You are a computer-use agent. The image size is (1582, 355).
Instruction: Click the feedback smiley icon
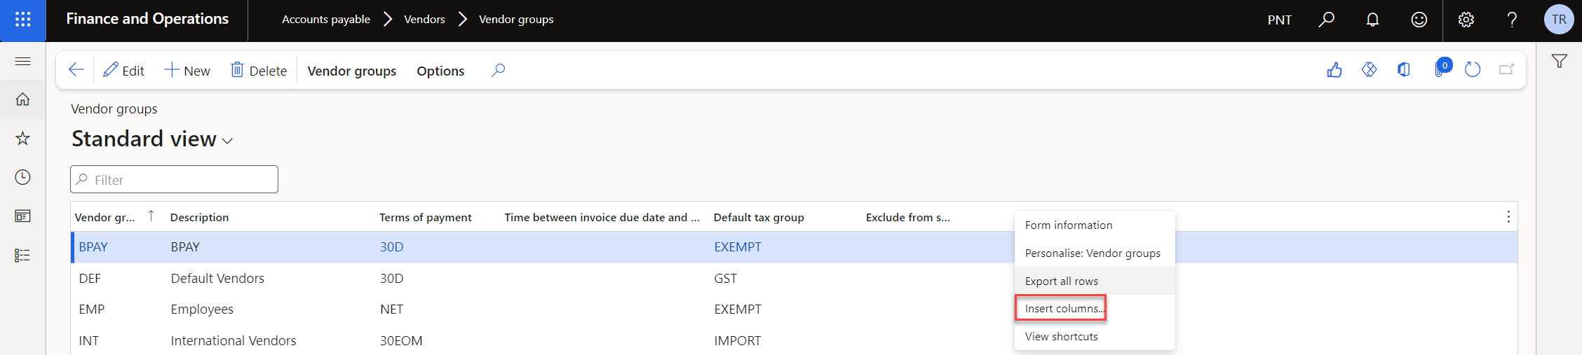pyautogui.click(x=1419, y=20)
